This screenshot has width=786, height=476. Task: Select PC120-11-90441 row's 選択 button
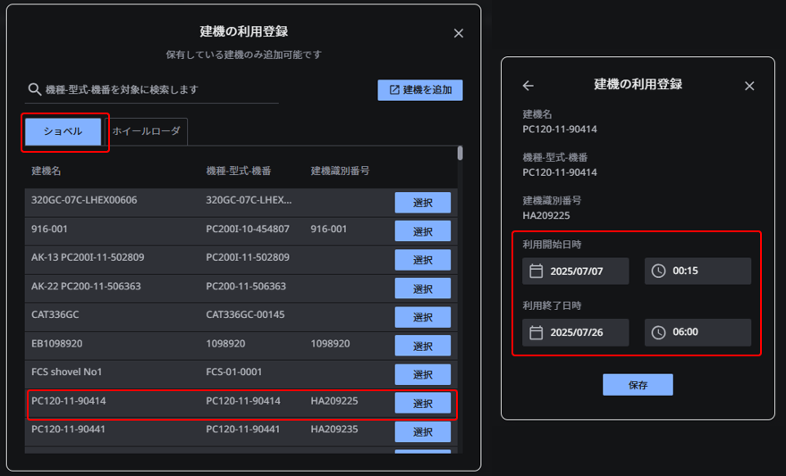pos(423,432)
